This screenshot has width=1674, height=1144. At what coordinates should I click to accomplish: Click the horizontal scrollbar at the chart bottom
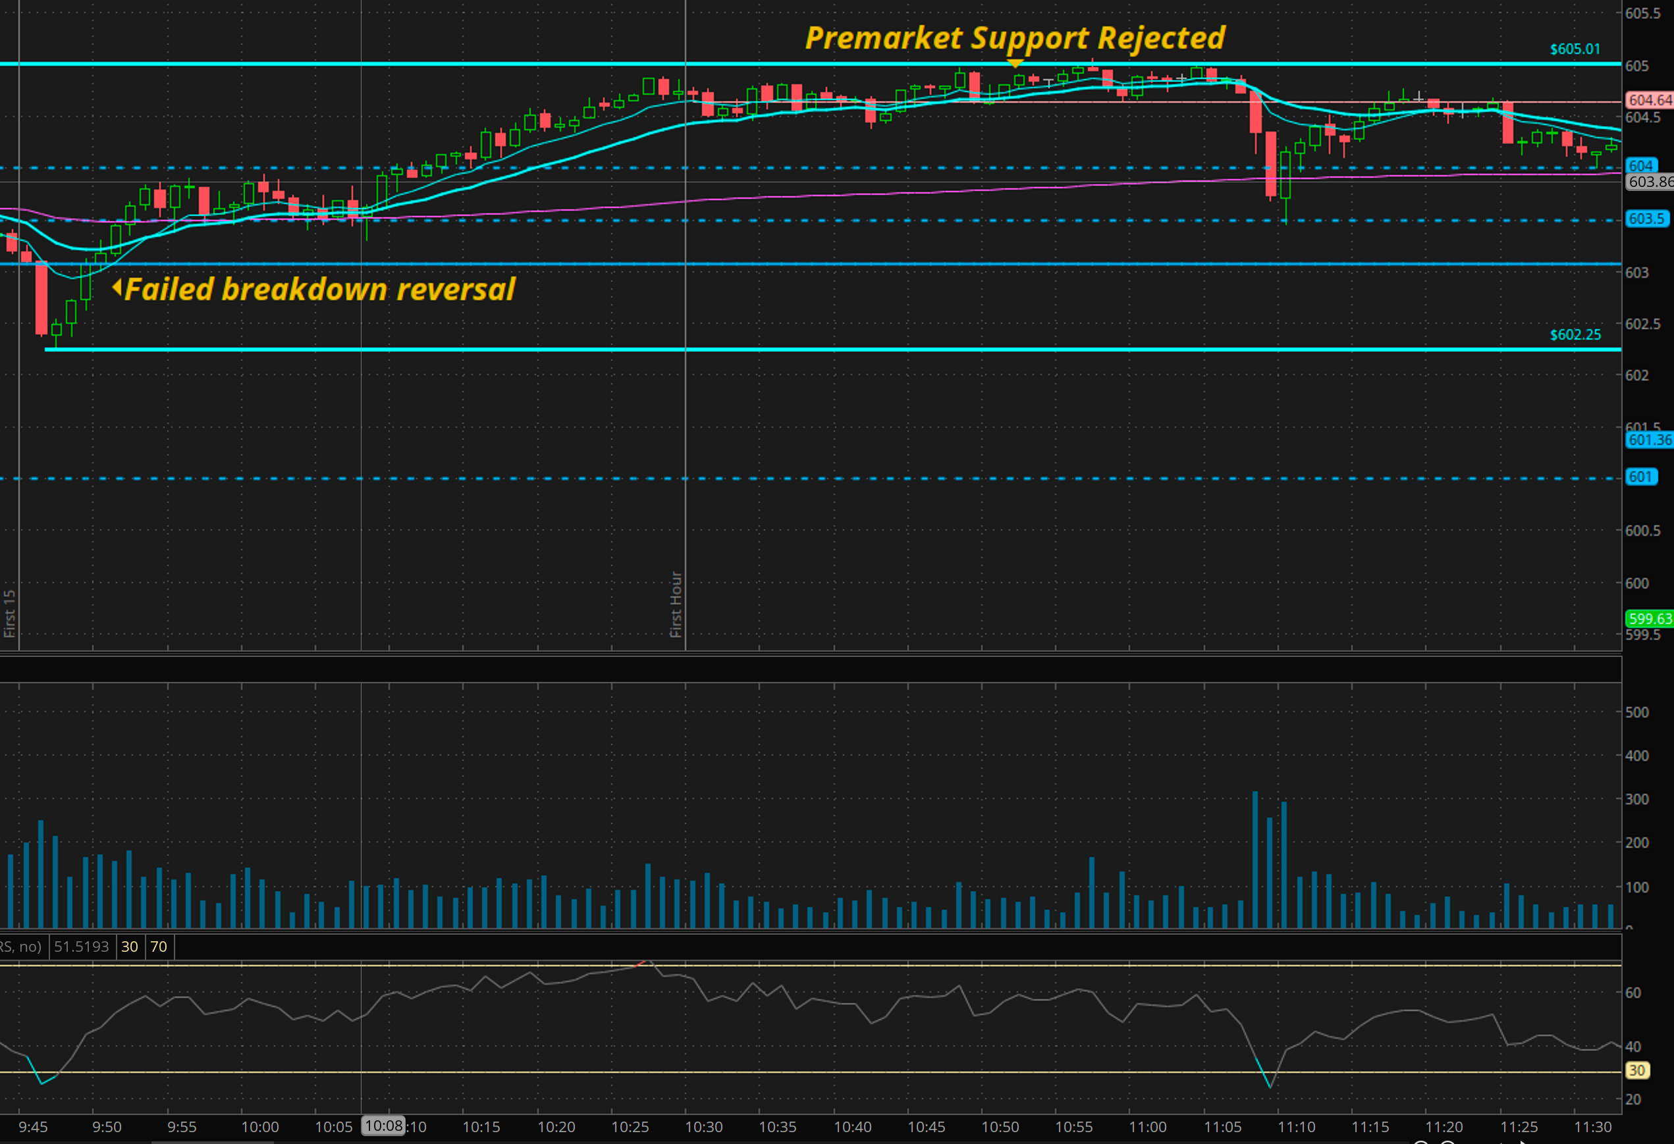213,1141
